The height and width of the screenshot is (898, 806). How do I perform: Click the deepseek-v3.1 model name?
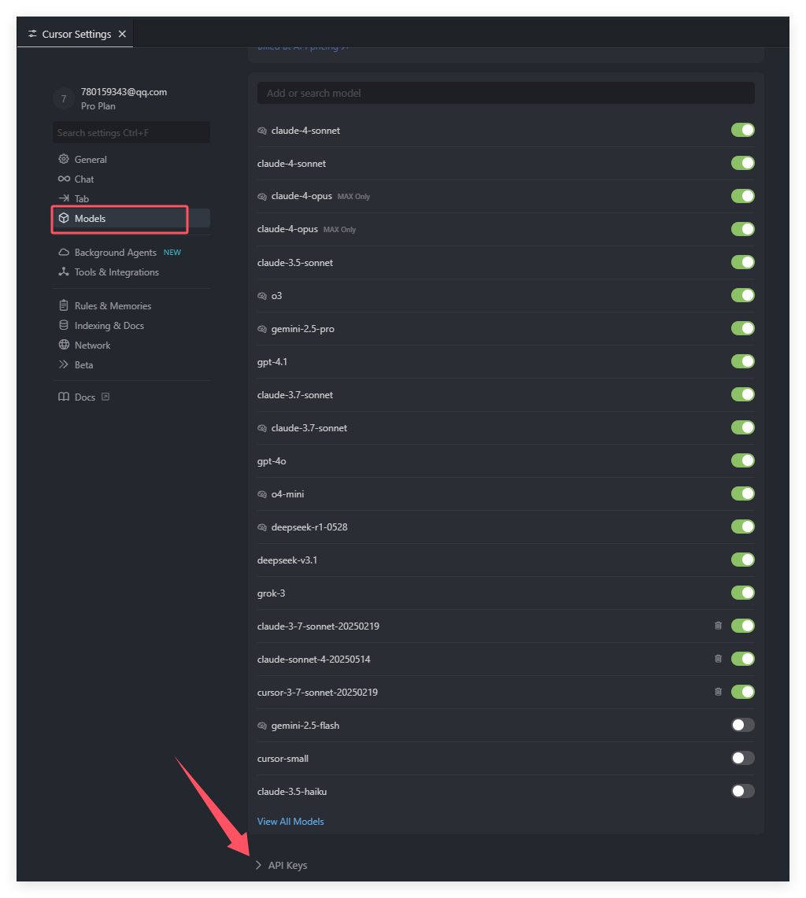[x=287, y=560]
